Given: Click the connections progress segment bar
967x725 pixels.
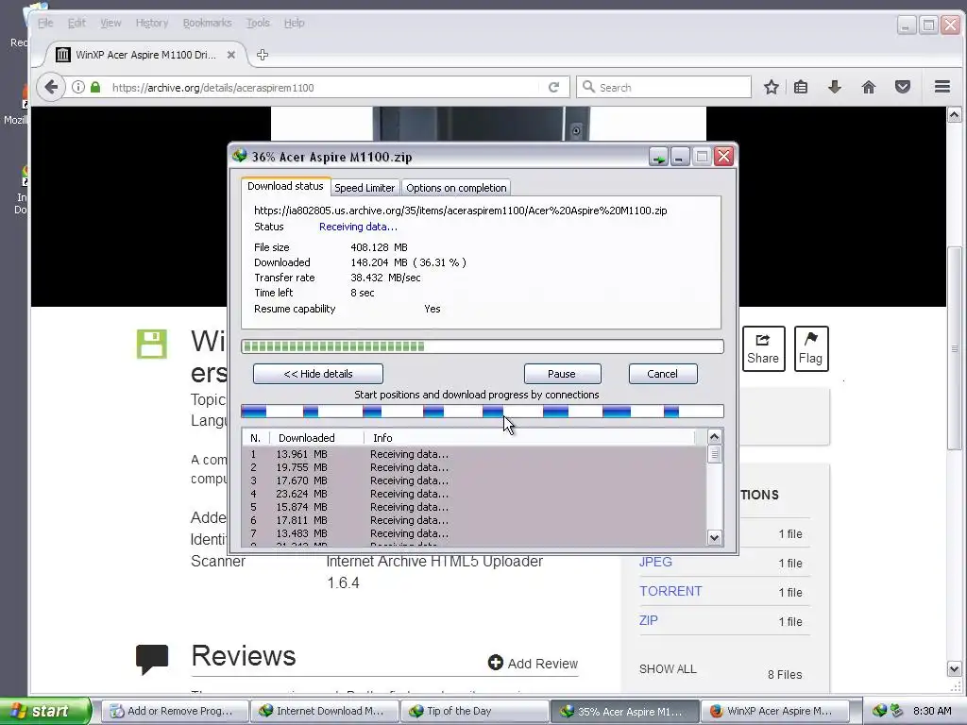Looking at the screenshot, I should coord(483,412).
